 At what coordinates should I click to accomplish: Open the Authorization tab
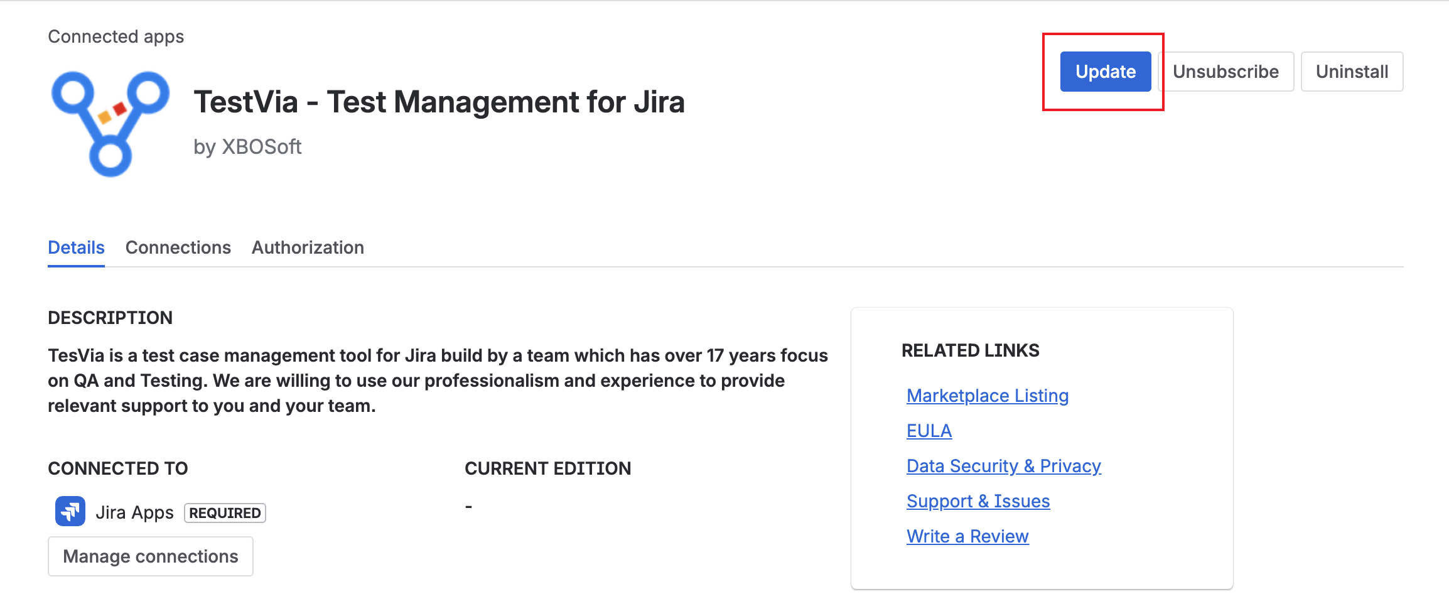tap(308, 247)
